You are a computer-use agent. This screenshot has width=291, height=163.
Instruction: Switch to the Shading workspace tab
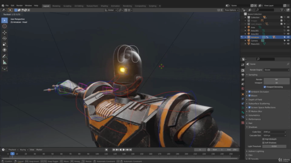104,6
